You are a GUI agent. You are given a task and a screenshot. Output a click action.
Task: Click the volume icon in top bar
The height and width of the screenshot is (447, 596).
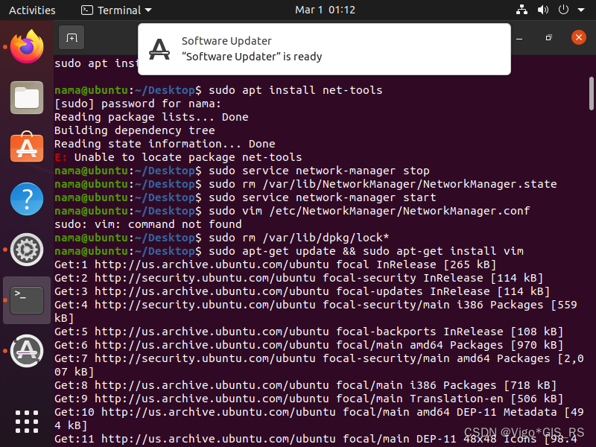[x=543, y=10]
